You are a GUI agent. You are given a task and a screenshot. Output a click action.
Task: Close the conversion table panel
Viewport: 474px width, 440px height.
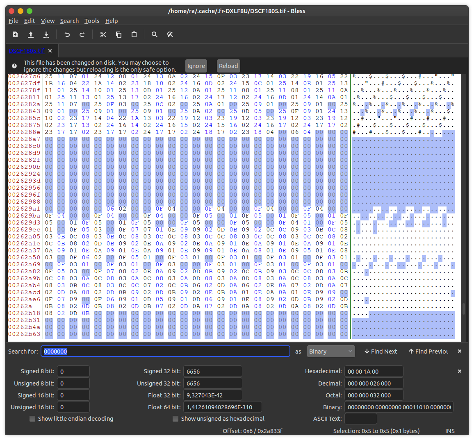(x=460, y=371)
